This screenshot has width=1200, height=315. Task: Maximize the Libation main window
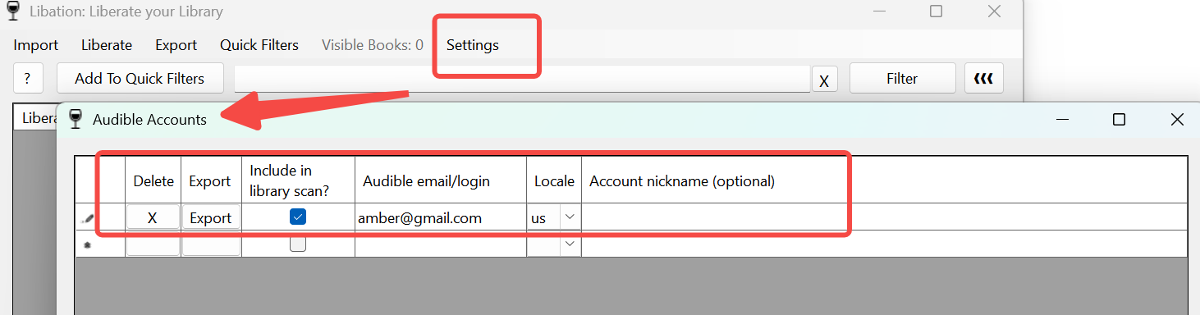[x=936, y=11]
